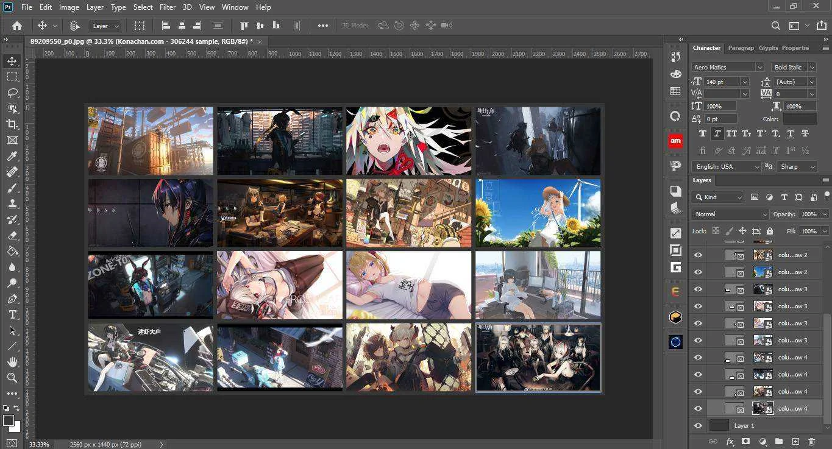Image resolution: width=832 pixels, height=449 pixels.
Task: Open the Window menu
Action: tap(235, 7)
